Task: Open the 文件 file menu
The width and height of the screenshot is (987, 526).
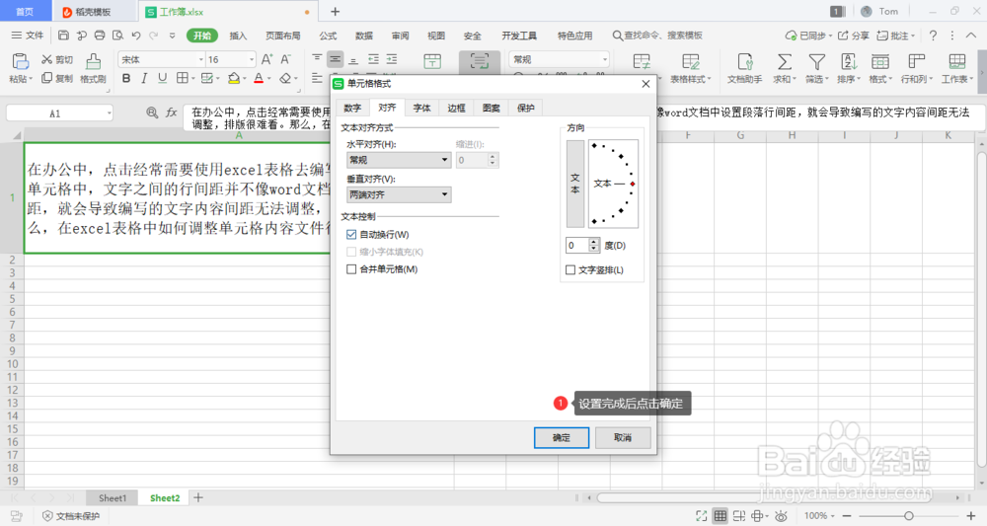Action: click(x=27, y=36)
